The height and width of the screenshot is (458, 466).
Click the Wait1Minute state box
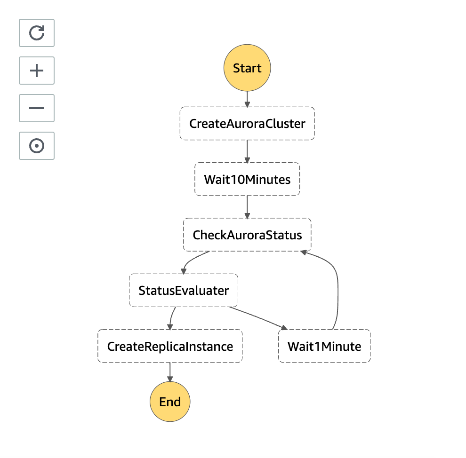click(x=324, y=346)
